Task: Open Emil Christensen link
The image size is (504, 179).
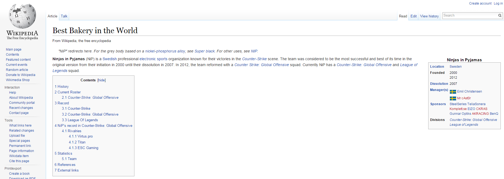Action: pos(469,92)
